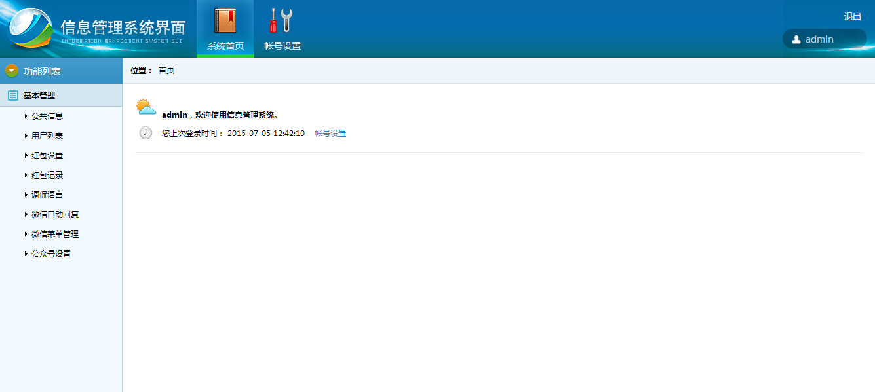Open the 帐号设置 tab in header
Viewport: 875px width, 392px height.
click(282, 29)
